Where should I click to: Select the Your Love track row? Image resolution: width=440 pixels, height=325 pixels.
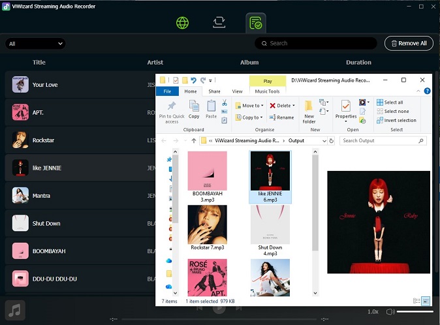click(x=80, y=85)
